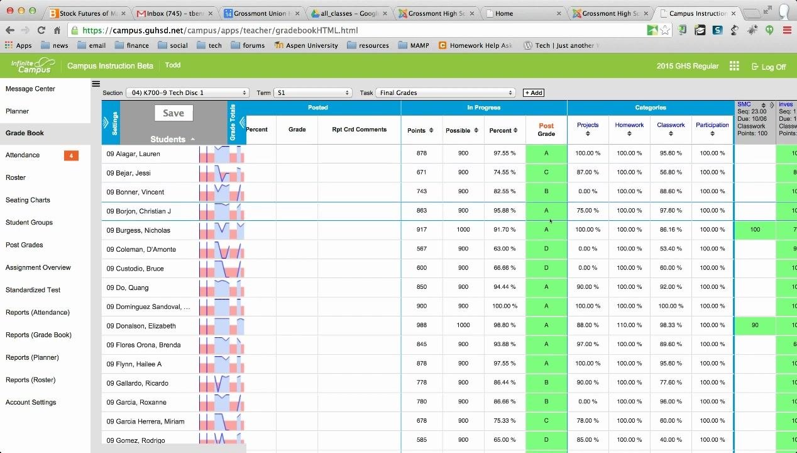Viewport: 797px width, 453px height.
Task: Open Attendance in sidebar
Action: click(x=23, y=155)
